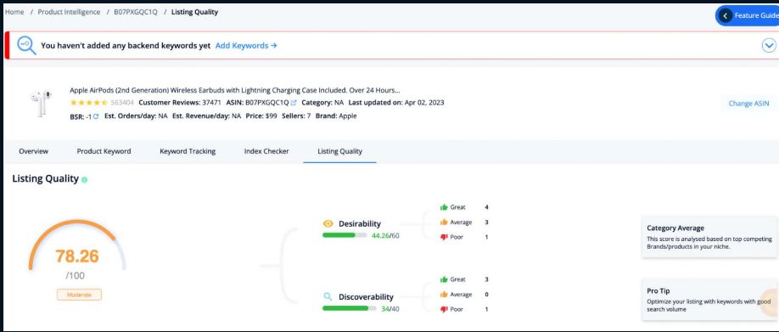Screen dimensions: 779x332
Task: Collapse the Feature Guide arrow
Action: [725, 16]
